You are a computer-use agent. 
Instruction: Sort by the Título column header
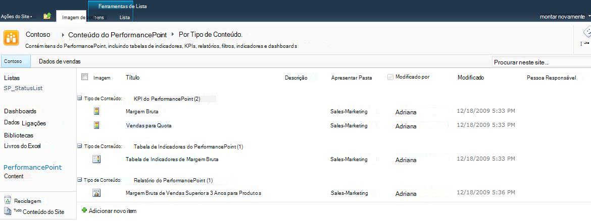coord(133,78)
